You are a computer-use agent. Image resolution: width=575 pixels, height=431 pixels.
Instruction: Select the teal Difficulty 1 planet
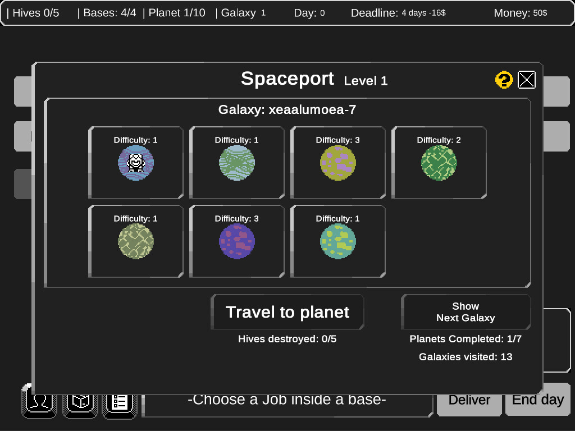337,241
